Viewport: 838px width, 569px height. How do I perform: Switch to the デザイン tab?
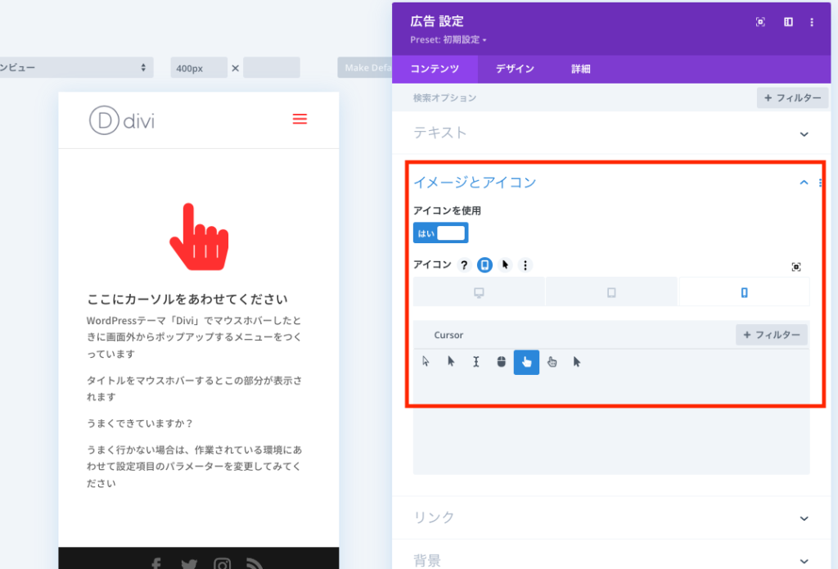(513, 69)
